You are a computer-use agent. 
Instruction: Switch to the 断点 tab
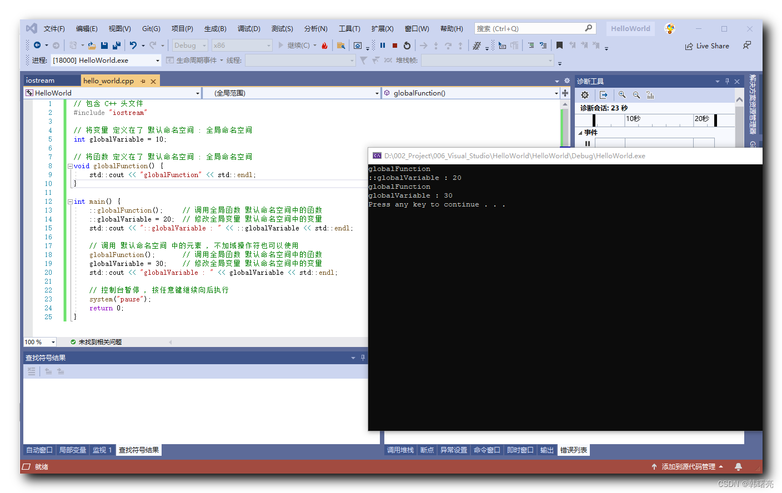pos(427,450)
